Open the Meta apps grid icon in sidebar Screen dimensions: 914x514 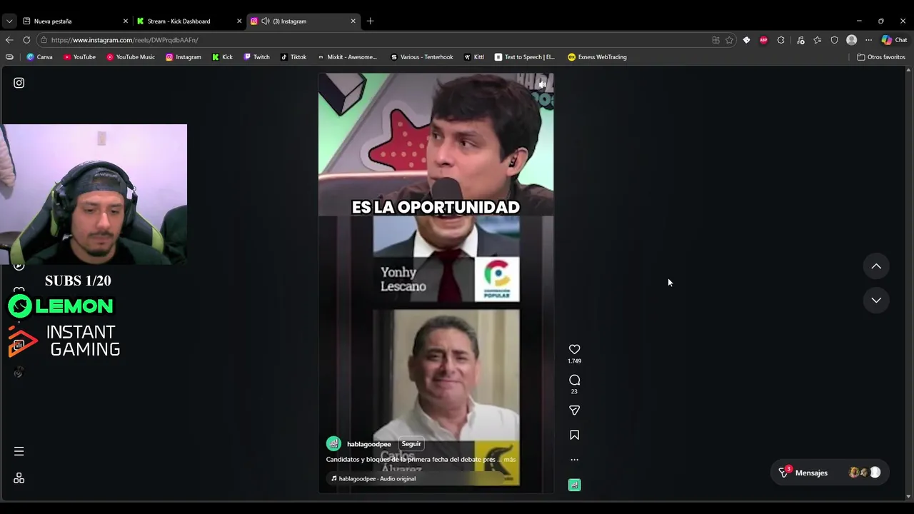[19, 478]
